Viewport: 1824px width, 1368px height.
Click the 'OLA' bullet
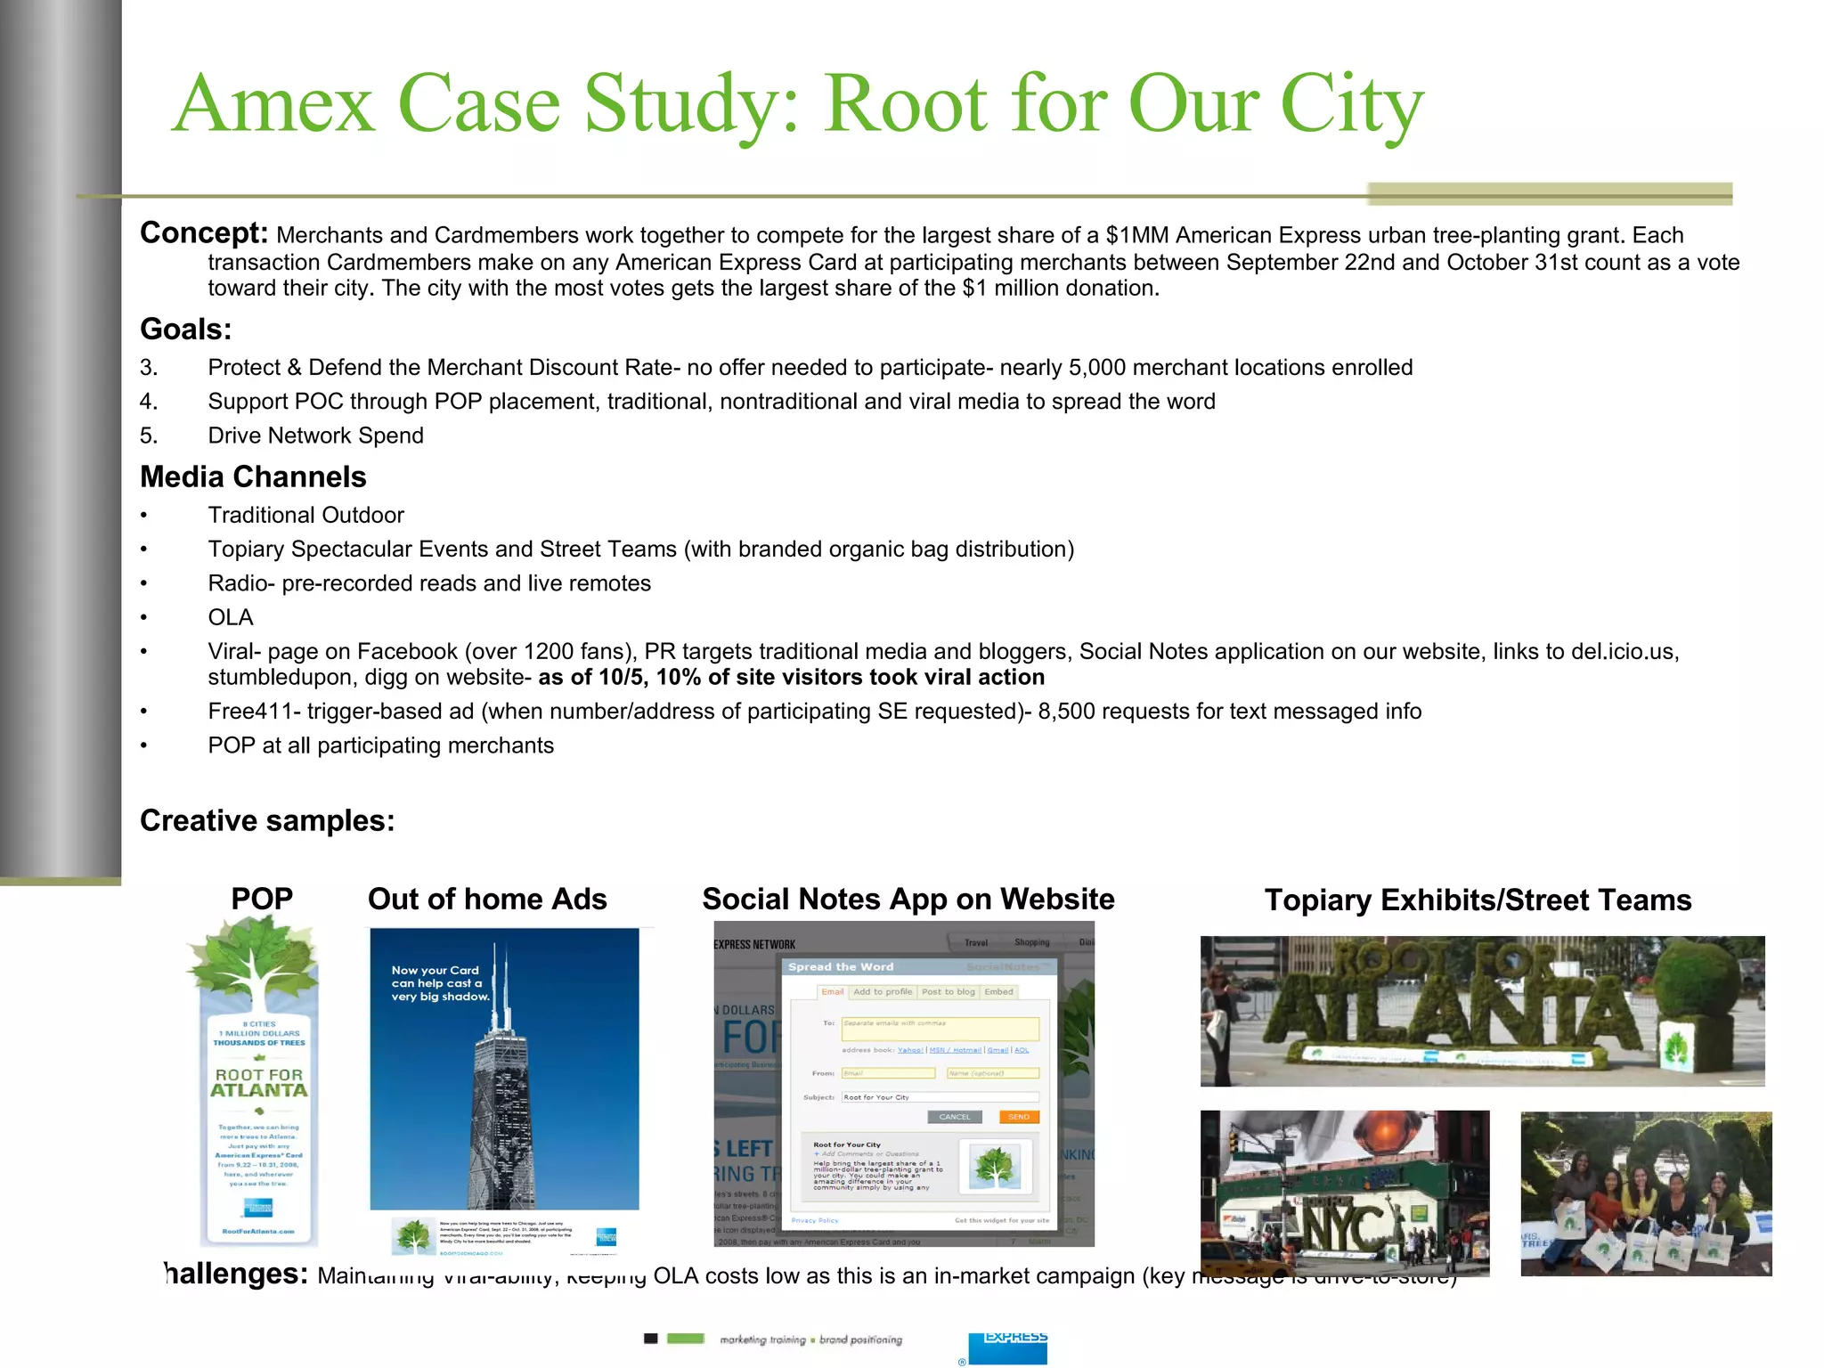(231, 617)
